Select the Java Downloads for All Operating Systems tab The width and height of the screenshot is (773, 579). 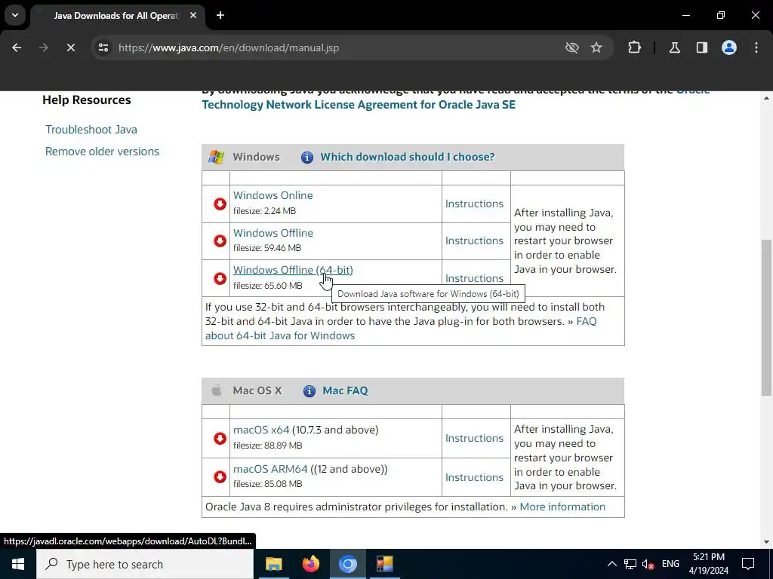pyautogui.click(x=119, y=16)
